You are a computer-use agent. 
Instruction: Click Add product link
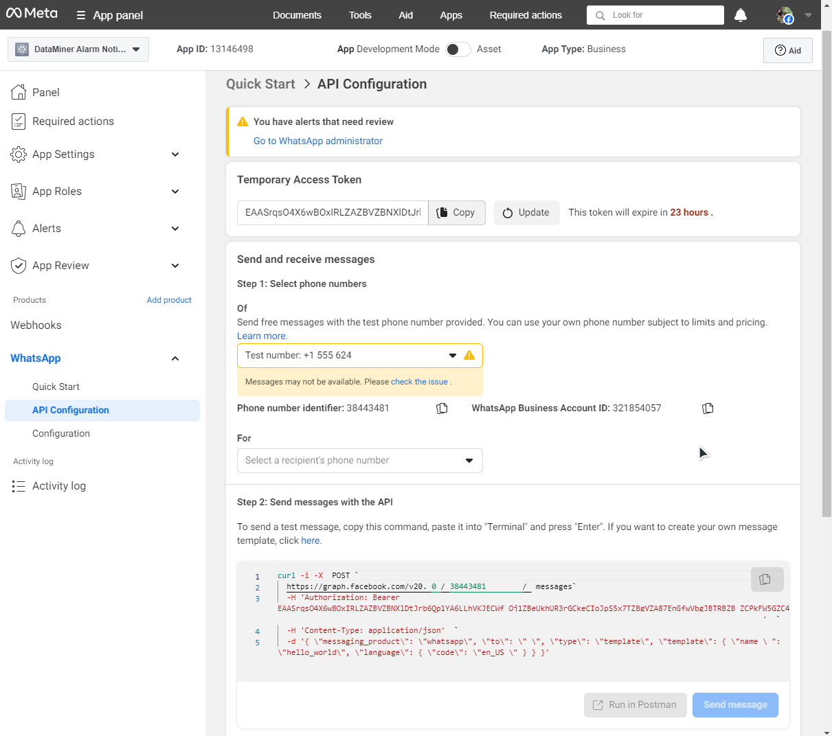[x=169, y=300]
